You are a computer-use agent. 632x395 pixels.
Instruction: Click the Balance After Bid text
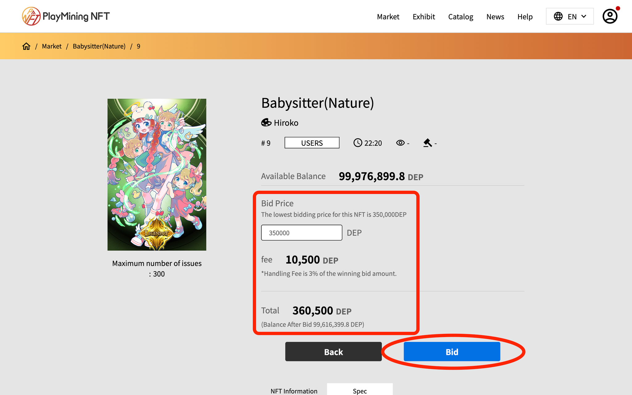click(313, 324)
